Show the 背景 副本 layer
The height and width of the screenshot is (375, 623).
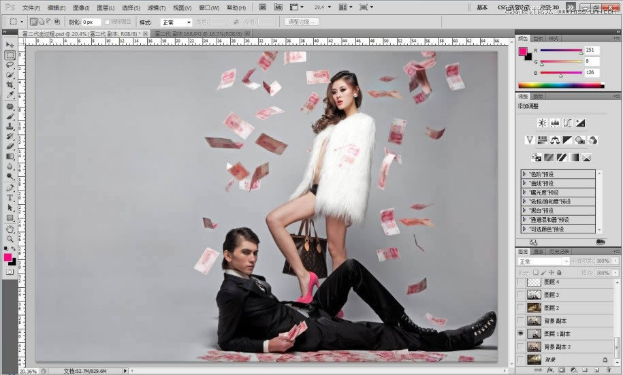point(522,321)
